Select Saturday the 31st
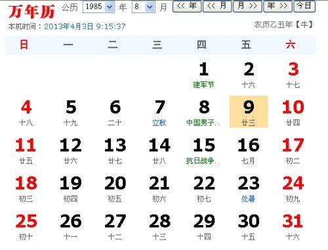 (x=293, y=227)
